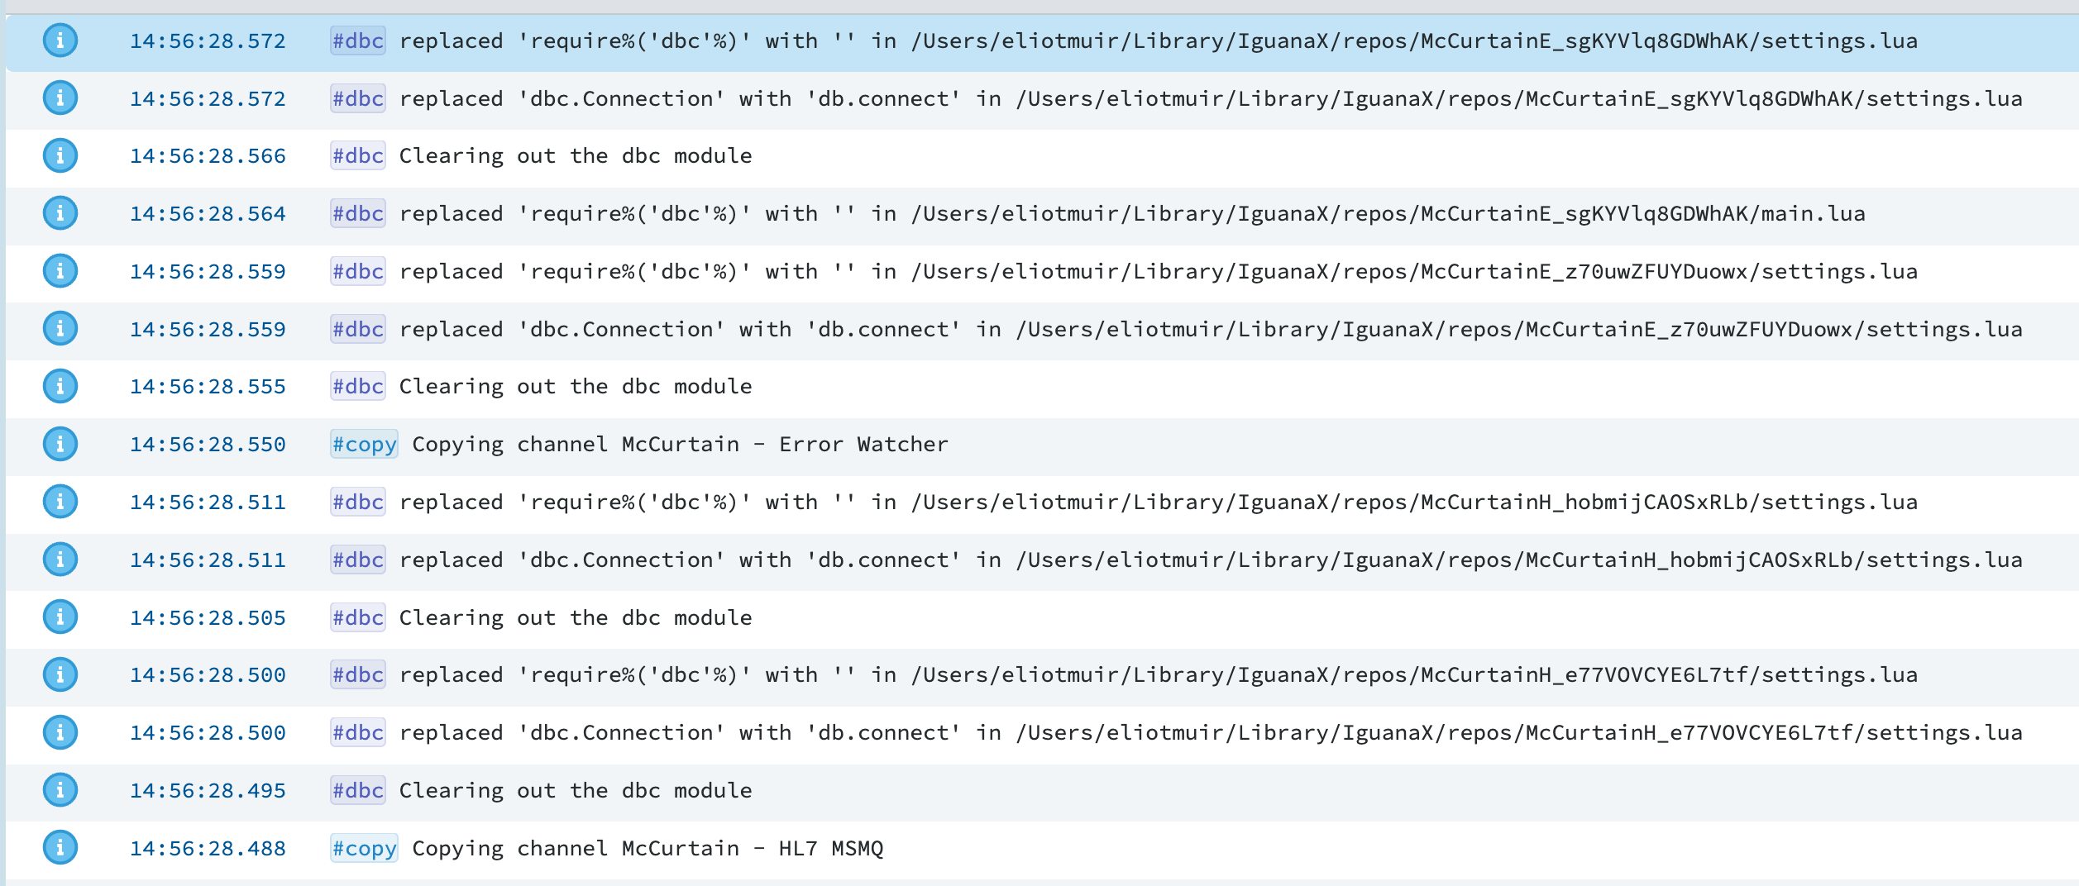Click the info icon for the 14:56:28.555 entry
2079x886 pixels.
click(x=60, y=386)
